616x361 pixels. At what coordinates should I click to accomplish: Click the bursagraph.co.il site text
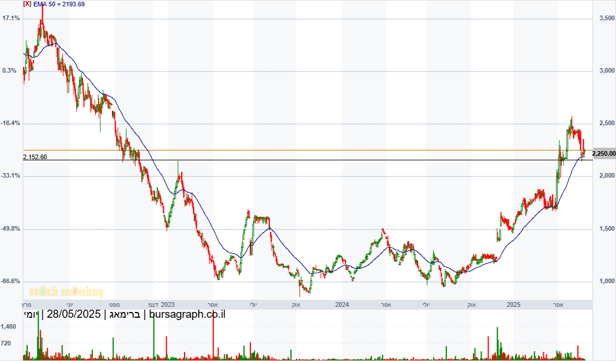click(187, 314)
